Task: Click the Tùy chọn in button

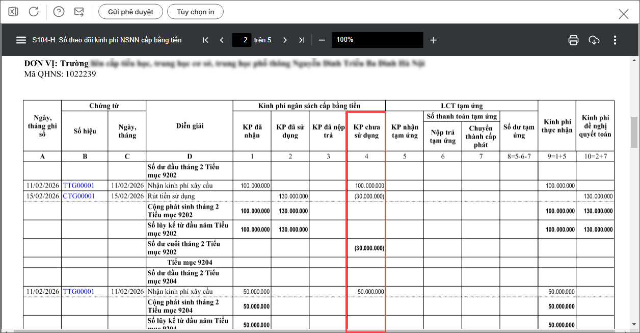Action: [196, 12]
